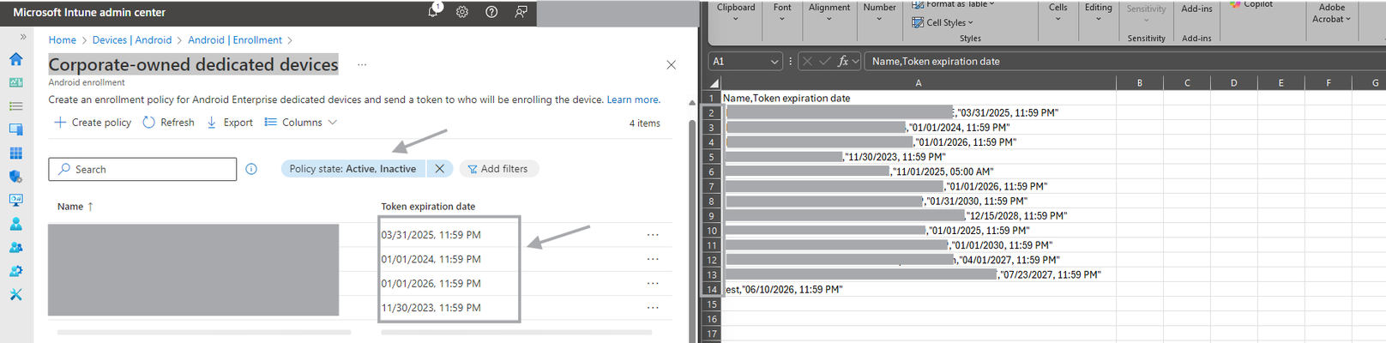Close the Corporate-owned dedicated devices pane

click(672, 65)
